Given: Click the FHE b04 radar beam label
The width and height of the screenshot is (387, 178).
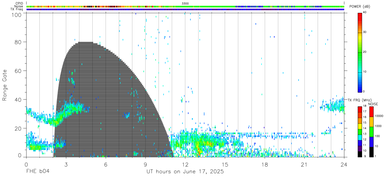Looking at the screenshot, I should (38, 172).
